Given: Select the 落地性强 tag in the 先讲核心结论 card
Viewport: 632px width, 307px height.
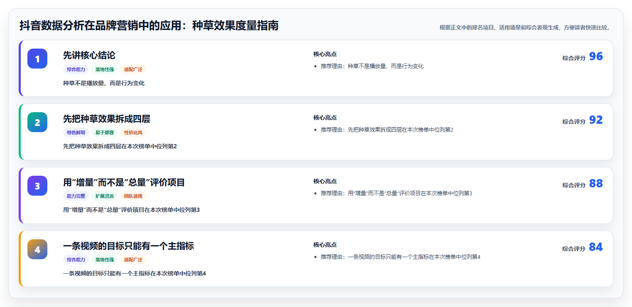Looking at the screenshot, I should pyautogui.click(x=105, y=69).
